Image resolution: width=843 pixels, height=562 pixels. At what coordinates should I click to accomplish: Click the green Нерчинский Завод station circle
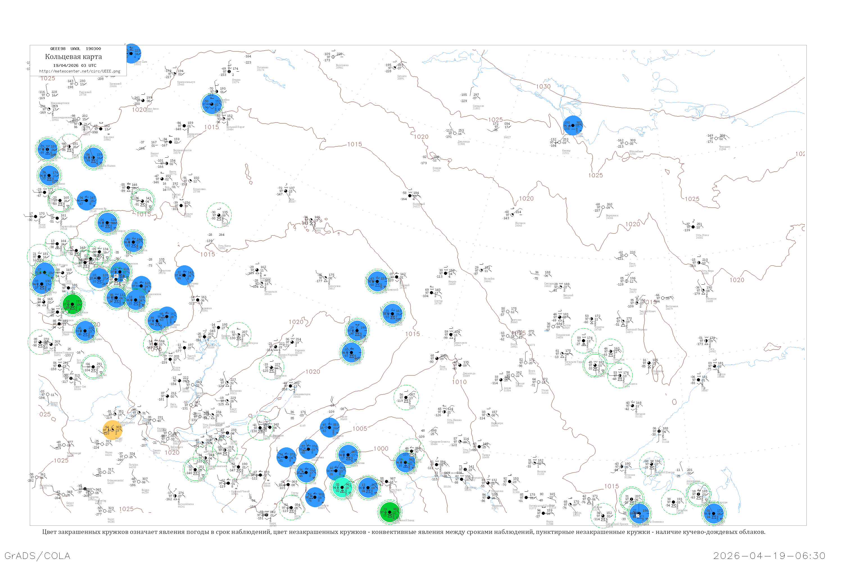[x=390, y=512]
